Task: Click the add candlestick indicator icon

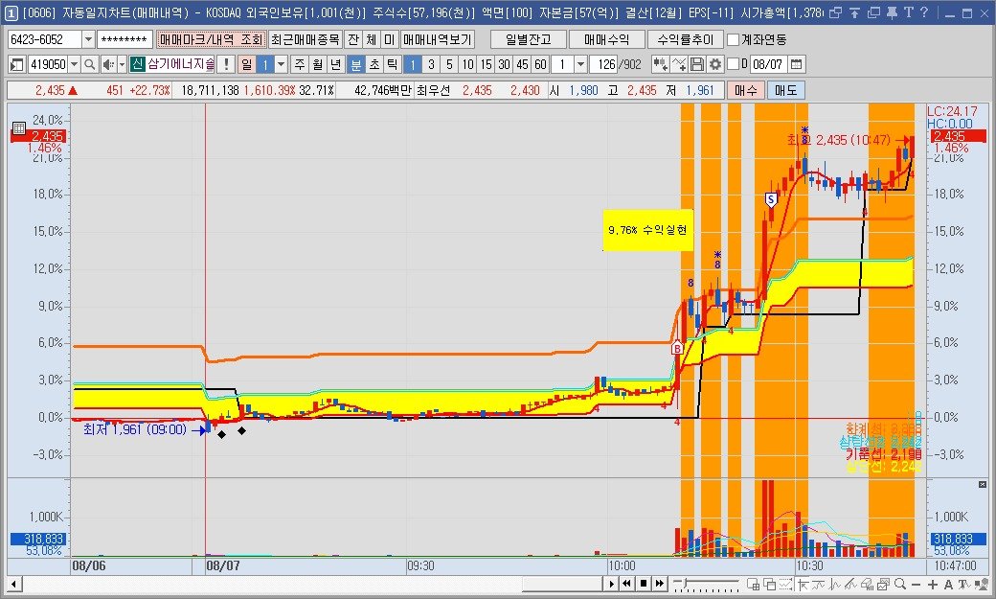Action: point(661,64)
